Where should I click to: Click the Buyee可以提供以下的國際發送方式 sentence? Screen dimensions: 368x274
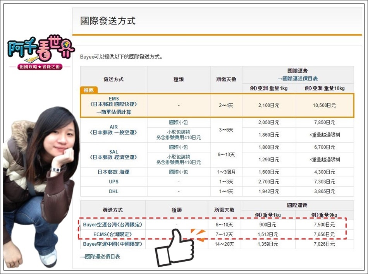[x=121, y=57]
